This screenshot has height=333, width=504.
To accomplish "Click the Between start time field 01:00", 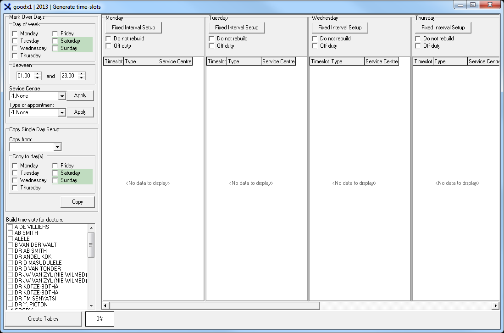I will [x=25, y=76].
